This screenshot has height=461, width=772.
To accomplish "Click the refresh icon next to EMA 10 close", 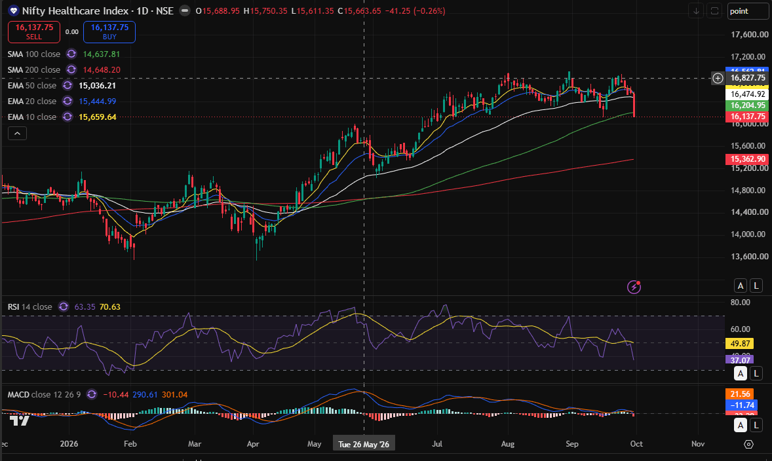I will tap(68, 117).
